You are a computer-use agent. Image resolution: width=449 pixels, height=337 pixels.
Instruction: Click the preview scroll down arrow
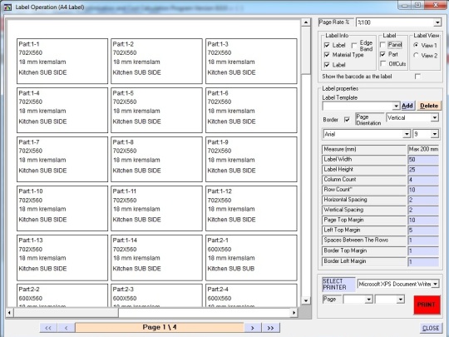306,300
